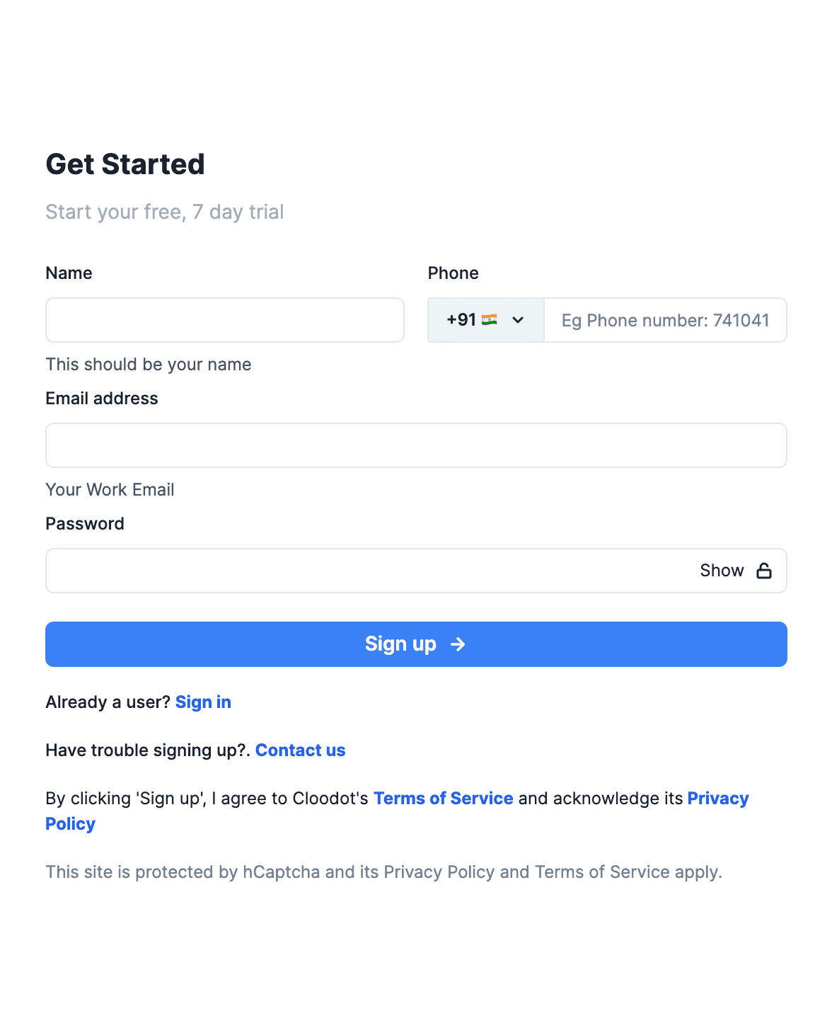
Task: Click the Phone number input field
Action: point(665,320)
